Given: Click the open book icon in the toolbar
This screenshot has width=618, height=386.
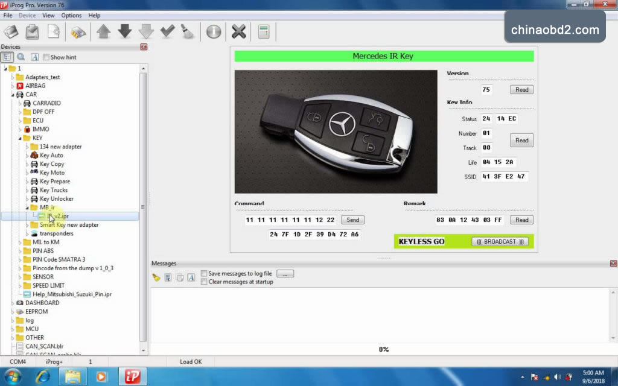Looking at the screenshot, I should pos(11,32).
